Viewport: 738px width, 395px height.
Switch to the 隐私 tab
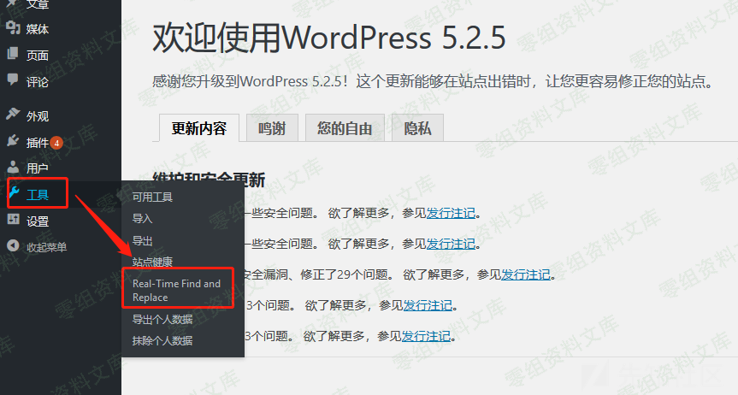(417, 129)
